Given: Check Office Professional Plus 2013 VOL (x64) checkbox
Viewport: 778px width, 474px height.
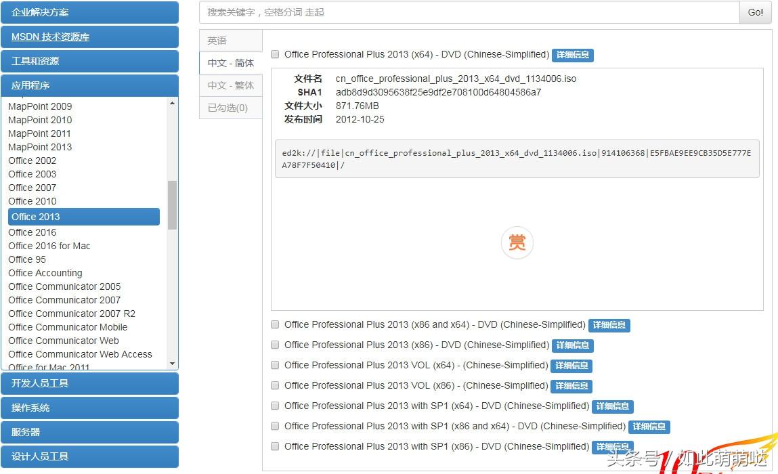Looking at the screenshot, I should 275,365.
